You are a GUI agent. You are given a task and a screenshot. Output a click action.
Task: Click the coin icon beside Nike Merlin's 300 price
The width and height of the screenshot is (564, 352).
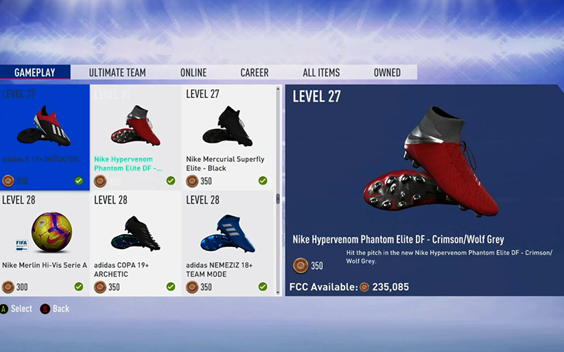8,287
